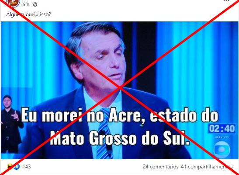Click the sign language interpreter inset
The image size is (239, 175).
(12, 124)
